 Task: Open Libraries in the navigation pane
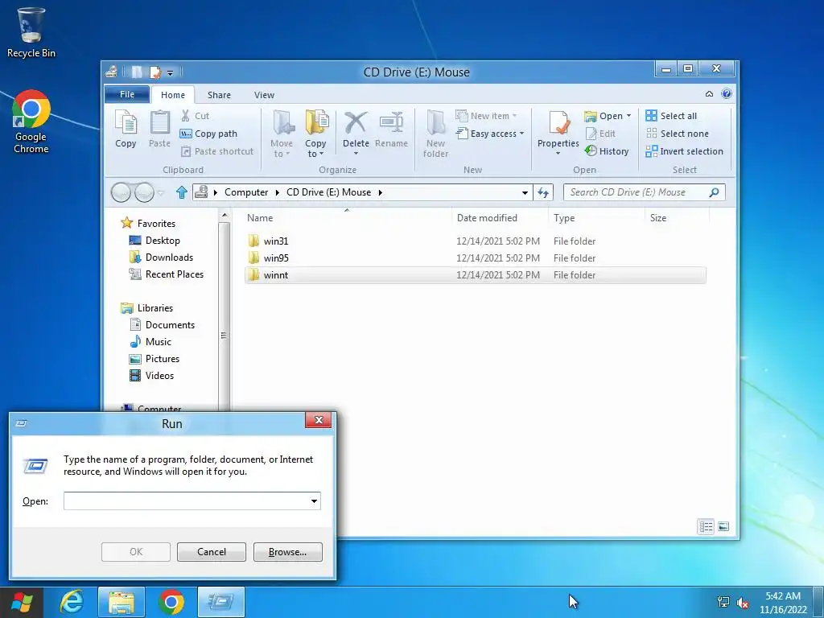click(x=147, y=308)
